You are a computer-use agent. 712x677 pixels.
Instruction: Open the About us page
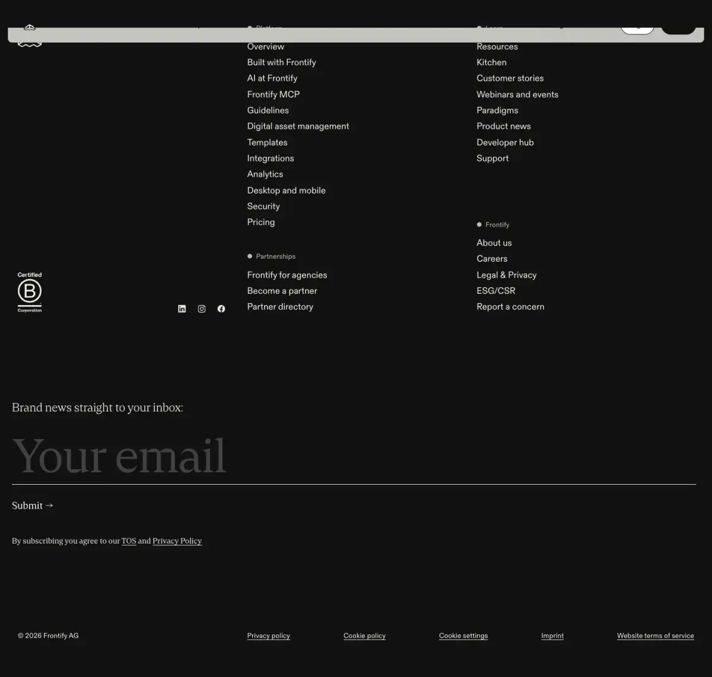click(494, 243)
